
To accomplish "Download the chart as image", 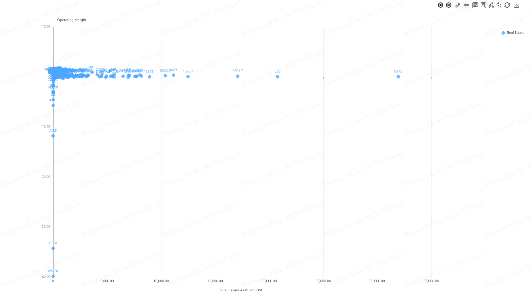I will click(516, 5).
